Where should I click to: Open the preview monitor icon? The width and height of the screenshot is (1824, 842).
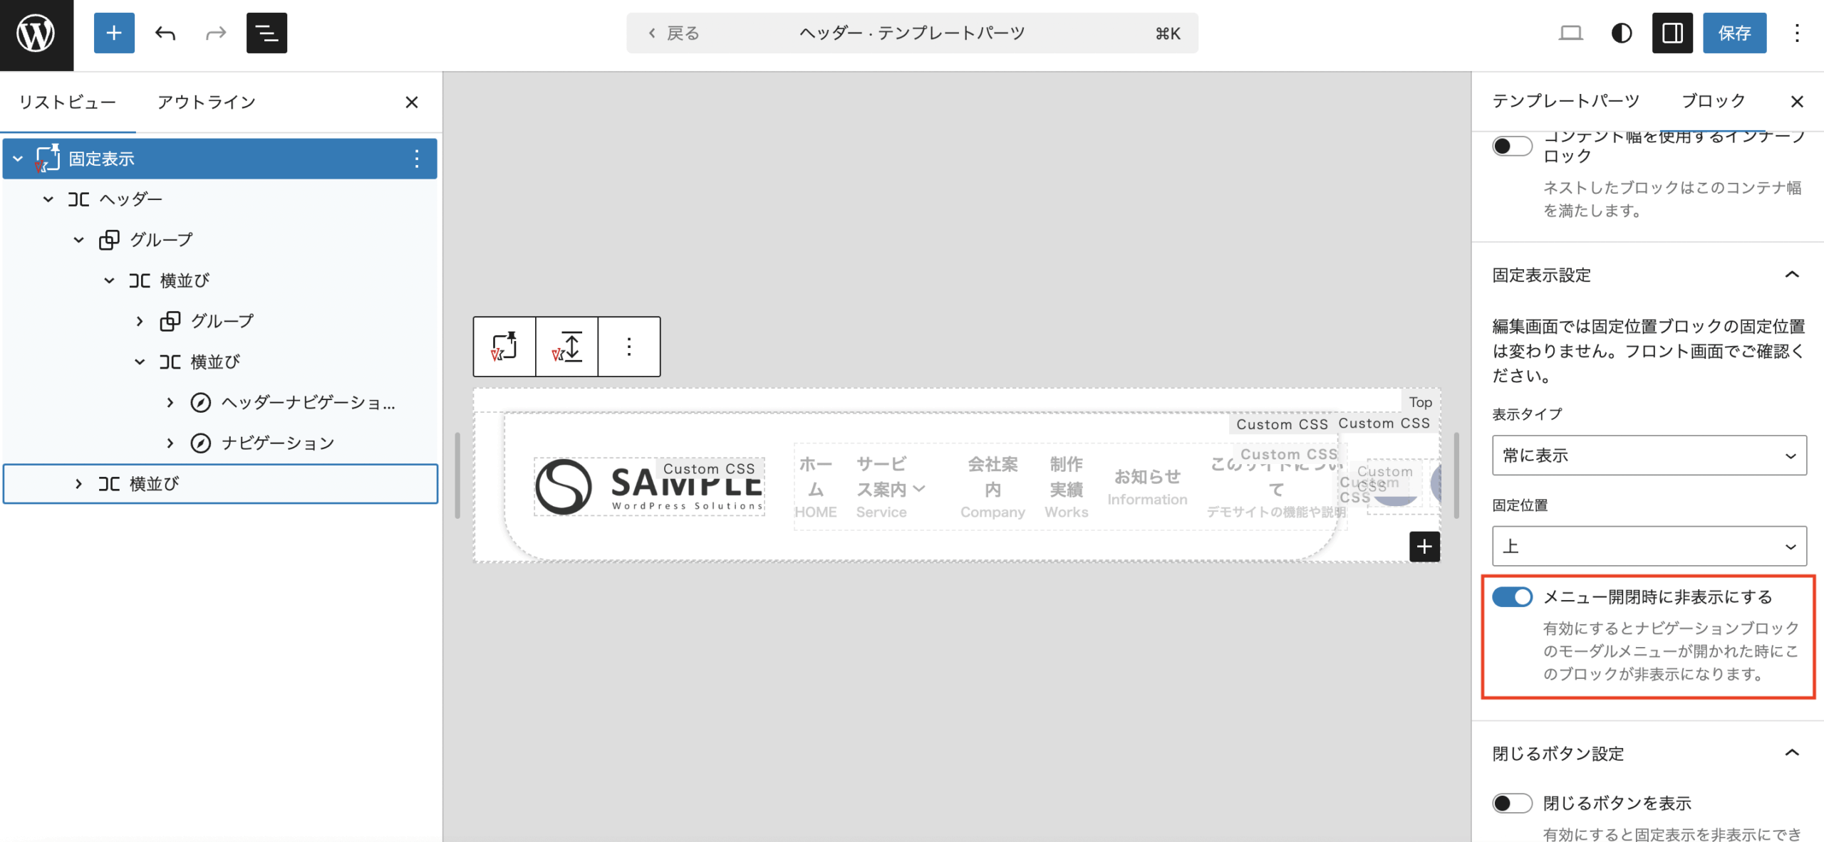(1571, 33)
